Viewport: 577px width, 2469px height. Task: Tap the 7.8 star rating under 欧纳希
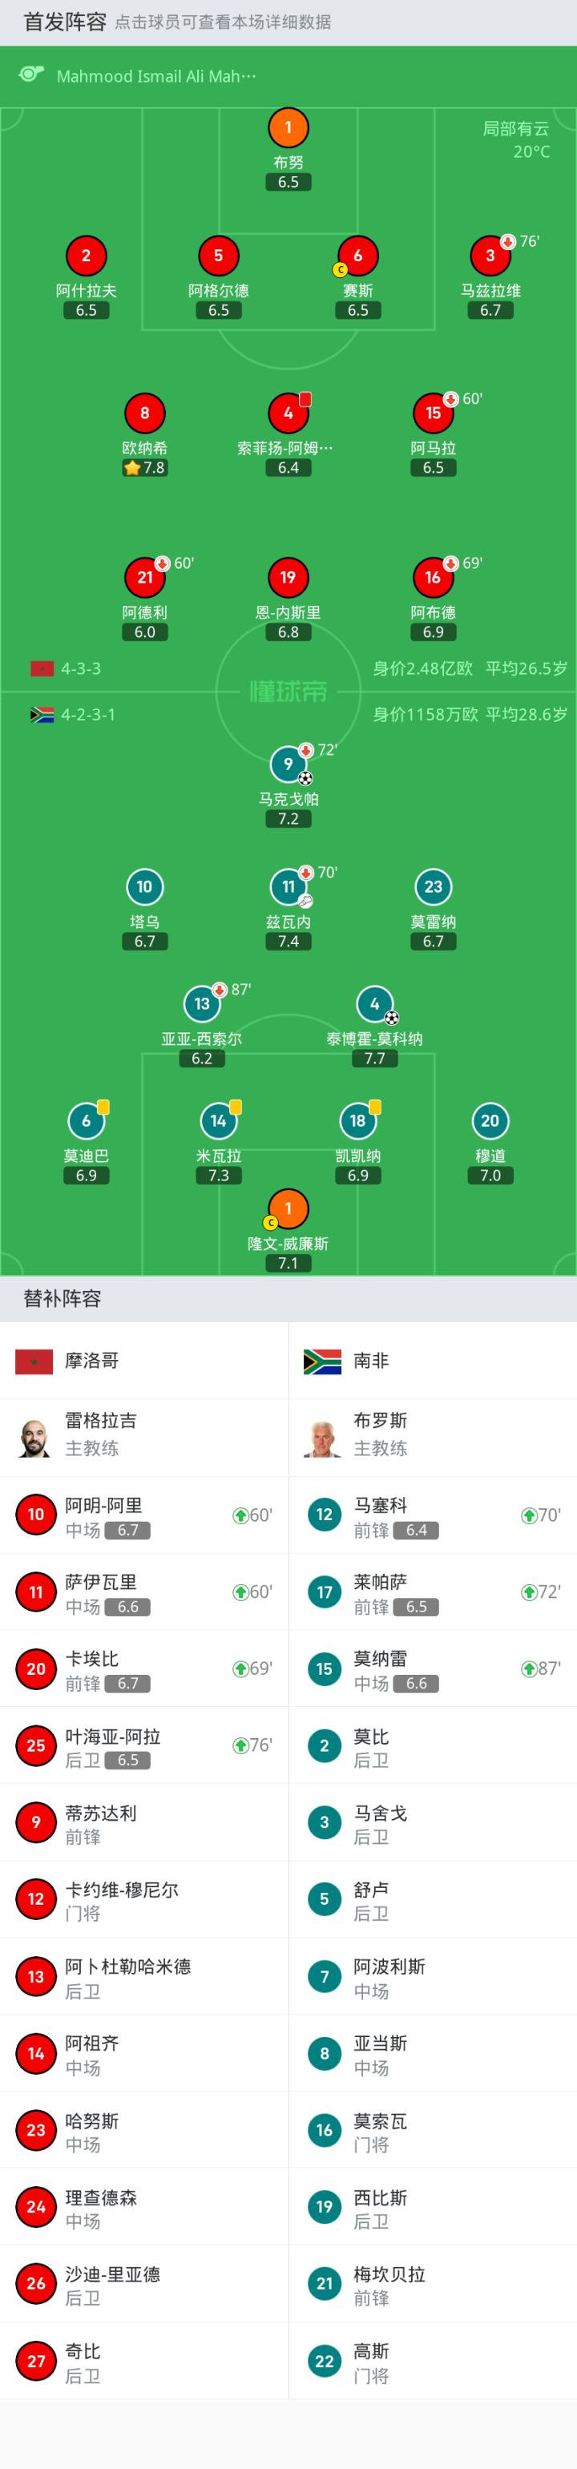pyautogui.click(x=145, y=468)
